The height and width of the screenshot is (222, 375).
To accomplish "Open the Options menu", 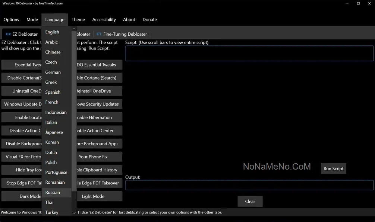I will point(11,20).
